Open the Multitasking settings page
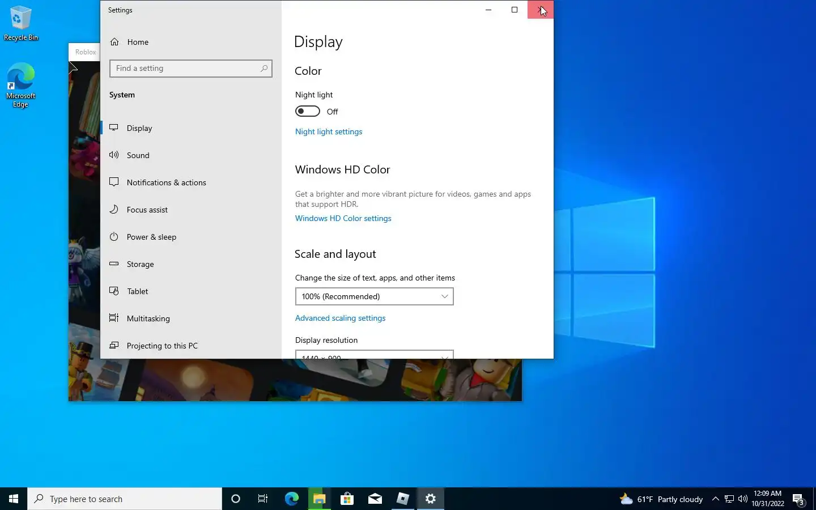The image size is (816, 510). (190, 318)
